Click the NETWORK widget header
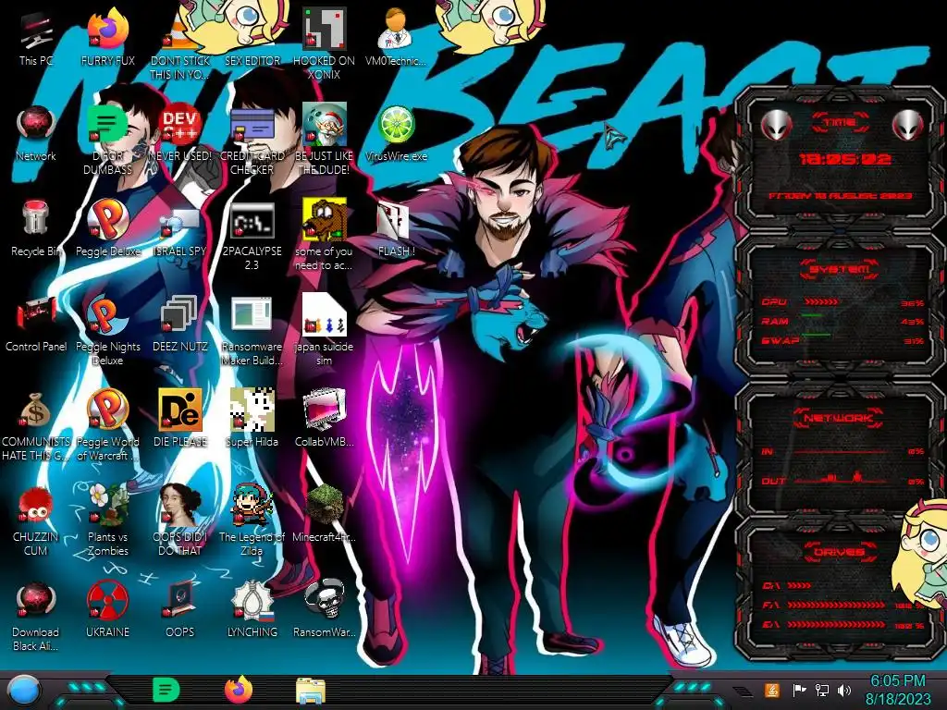This screenshot has width=947, height=710. click(x=839, y=418)
